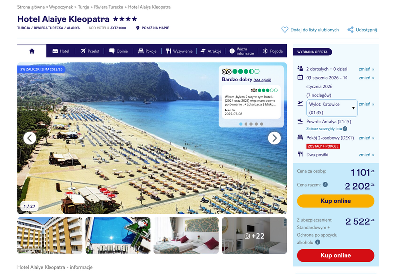The height and width of the screenshot is (274, 396).
Task: Select third review carousel dot
Action: [251, 124]
